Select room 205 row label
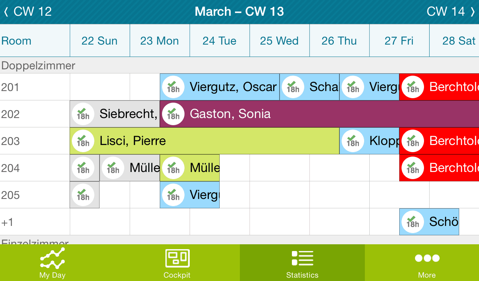This screenshot has height=281, width=479. click(10, 195)
